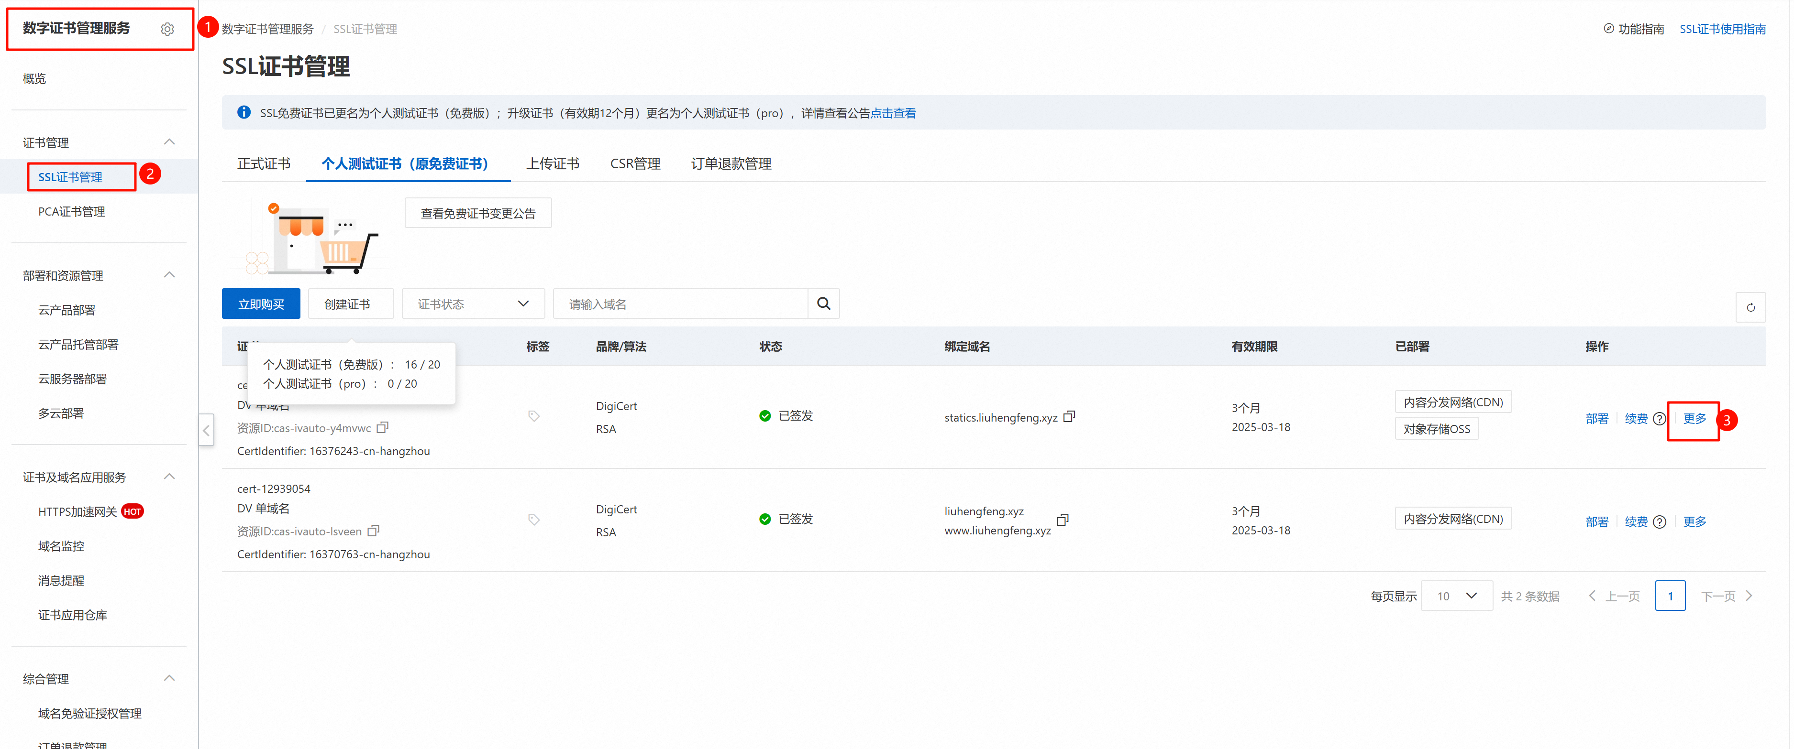Switch to the 正式证书 tab
Image resolution: width=1794 pixels, height=749 pixels.
click(x=263, y=163)
